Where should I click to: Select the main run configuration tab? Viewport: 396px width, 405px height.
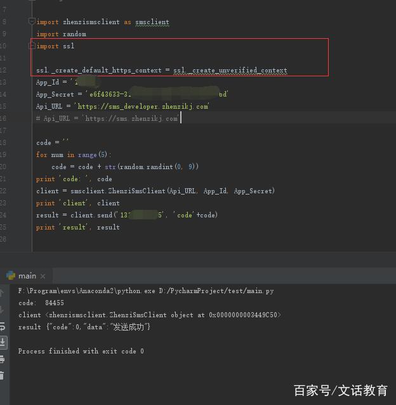pyautogui.click(x=27, y=276)
